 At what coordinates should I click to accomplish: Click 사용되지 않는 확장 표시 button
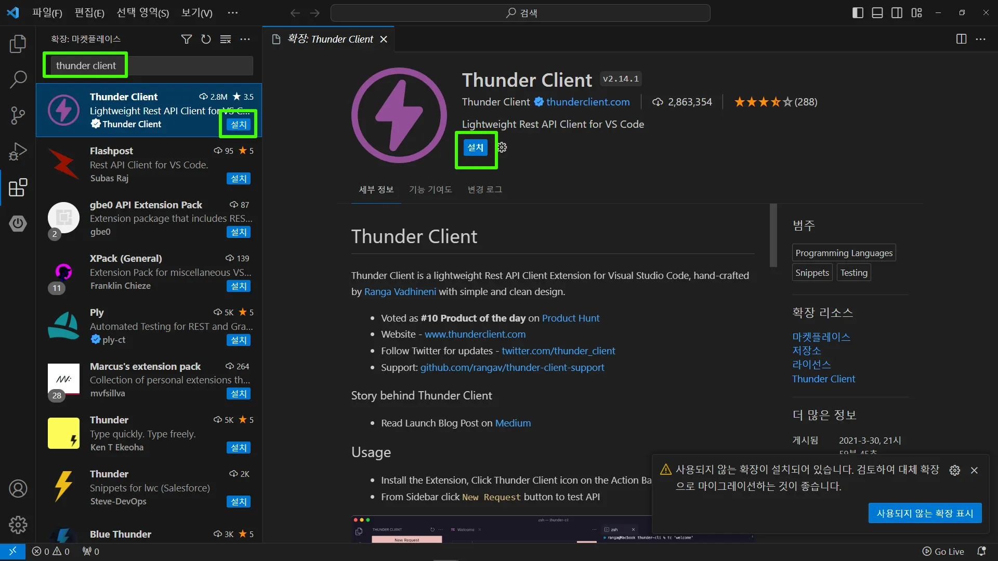925,513
